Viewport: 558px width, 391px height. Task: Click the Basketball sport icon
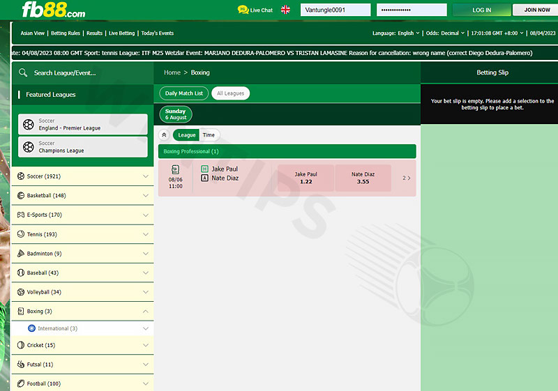[x=21, y=195]
